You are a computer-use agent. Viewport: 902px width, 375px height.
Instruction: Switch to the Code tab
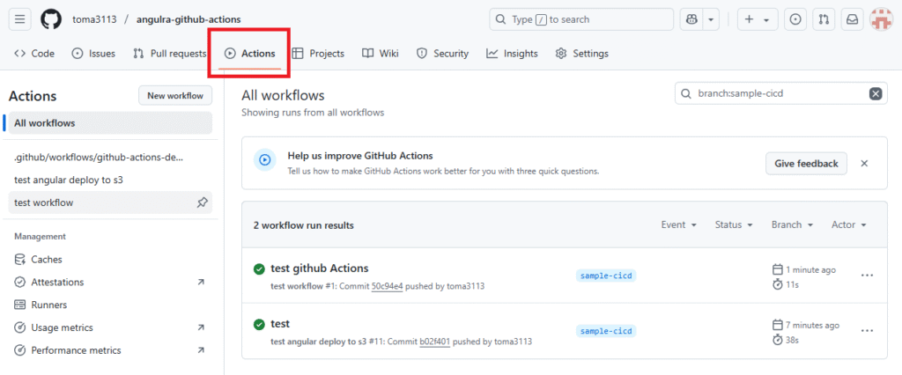[34, 54]
